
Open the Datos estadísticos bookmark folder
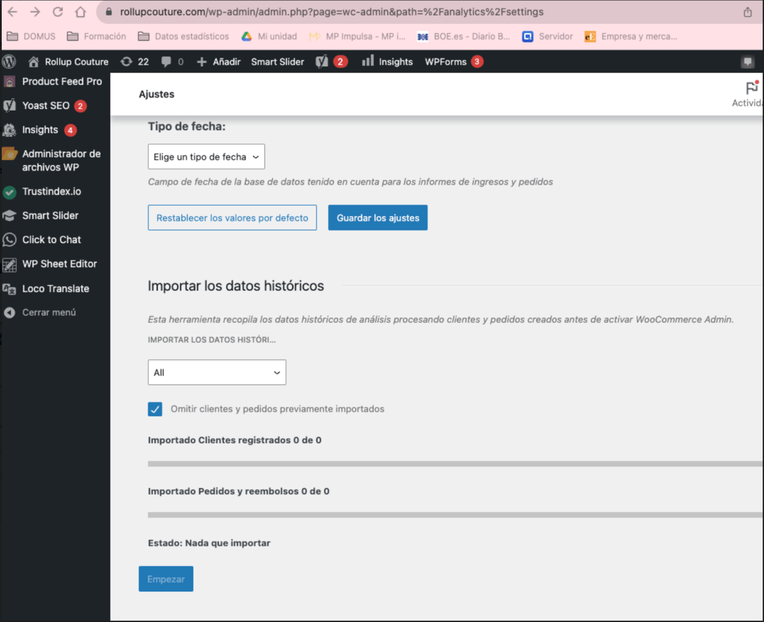click(183, 36)
